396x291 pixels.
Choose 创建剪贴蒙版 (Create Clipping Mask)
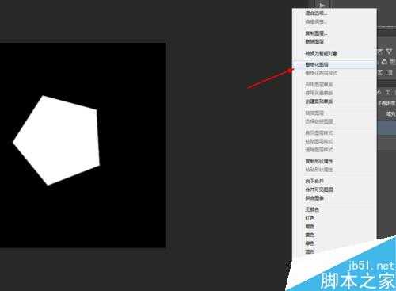point(319,101)
